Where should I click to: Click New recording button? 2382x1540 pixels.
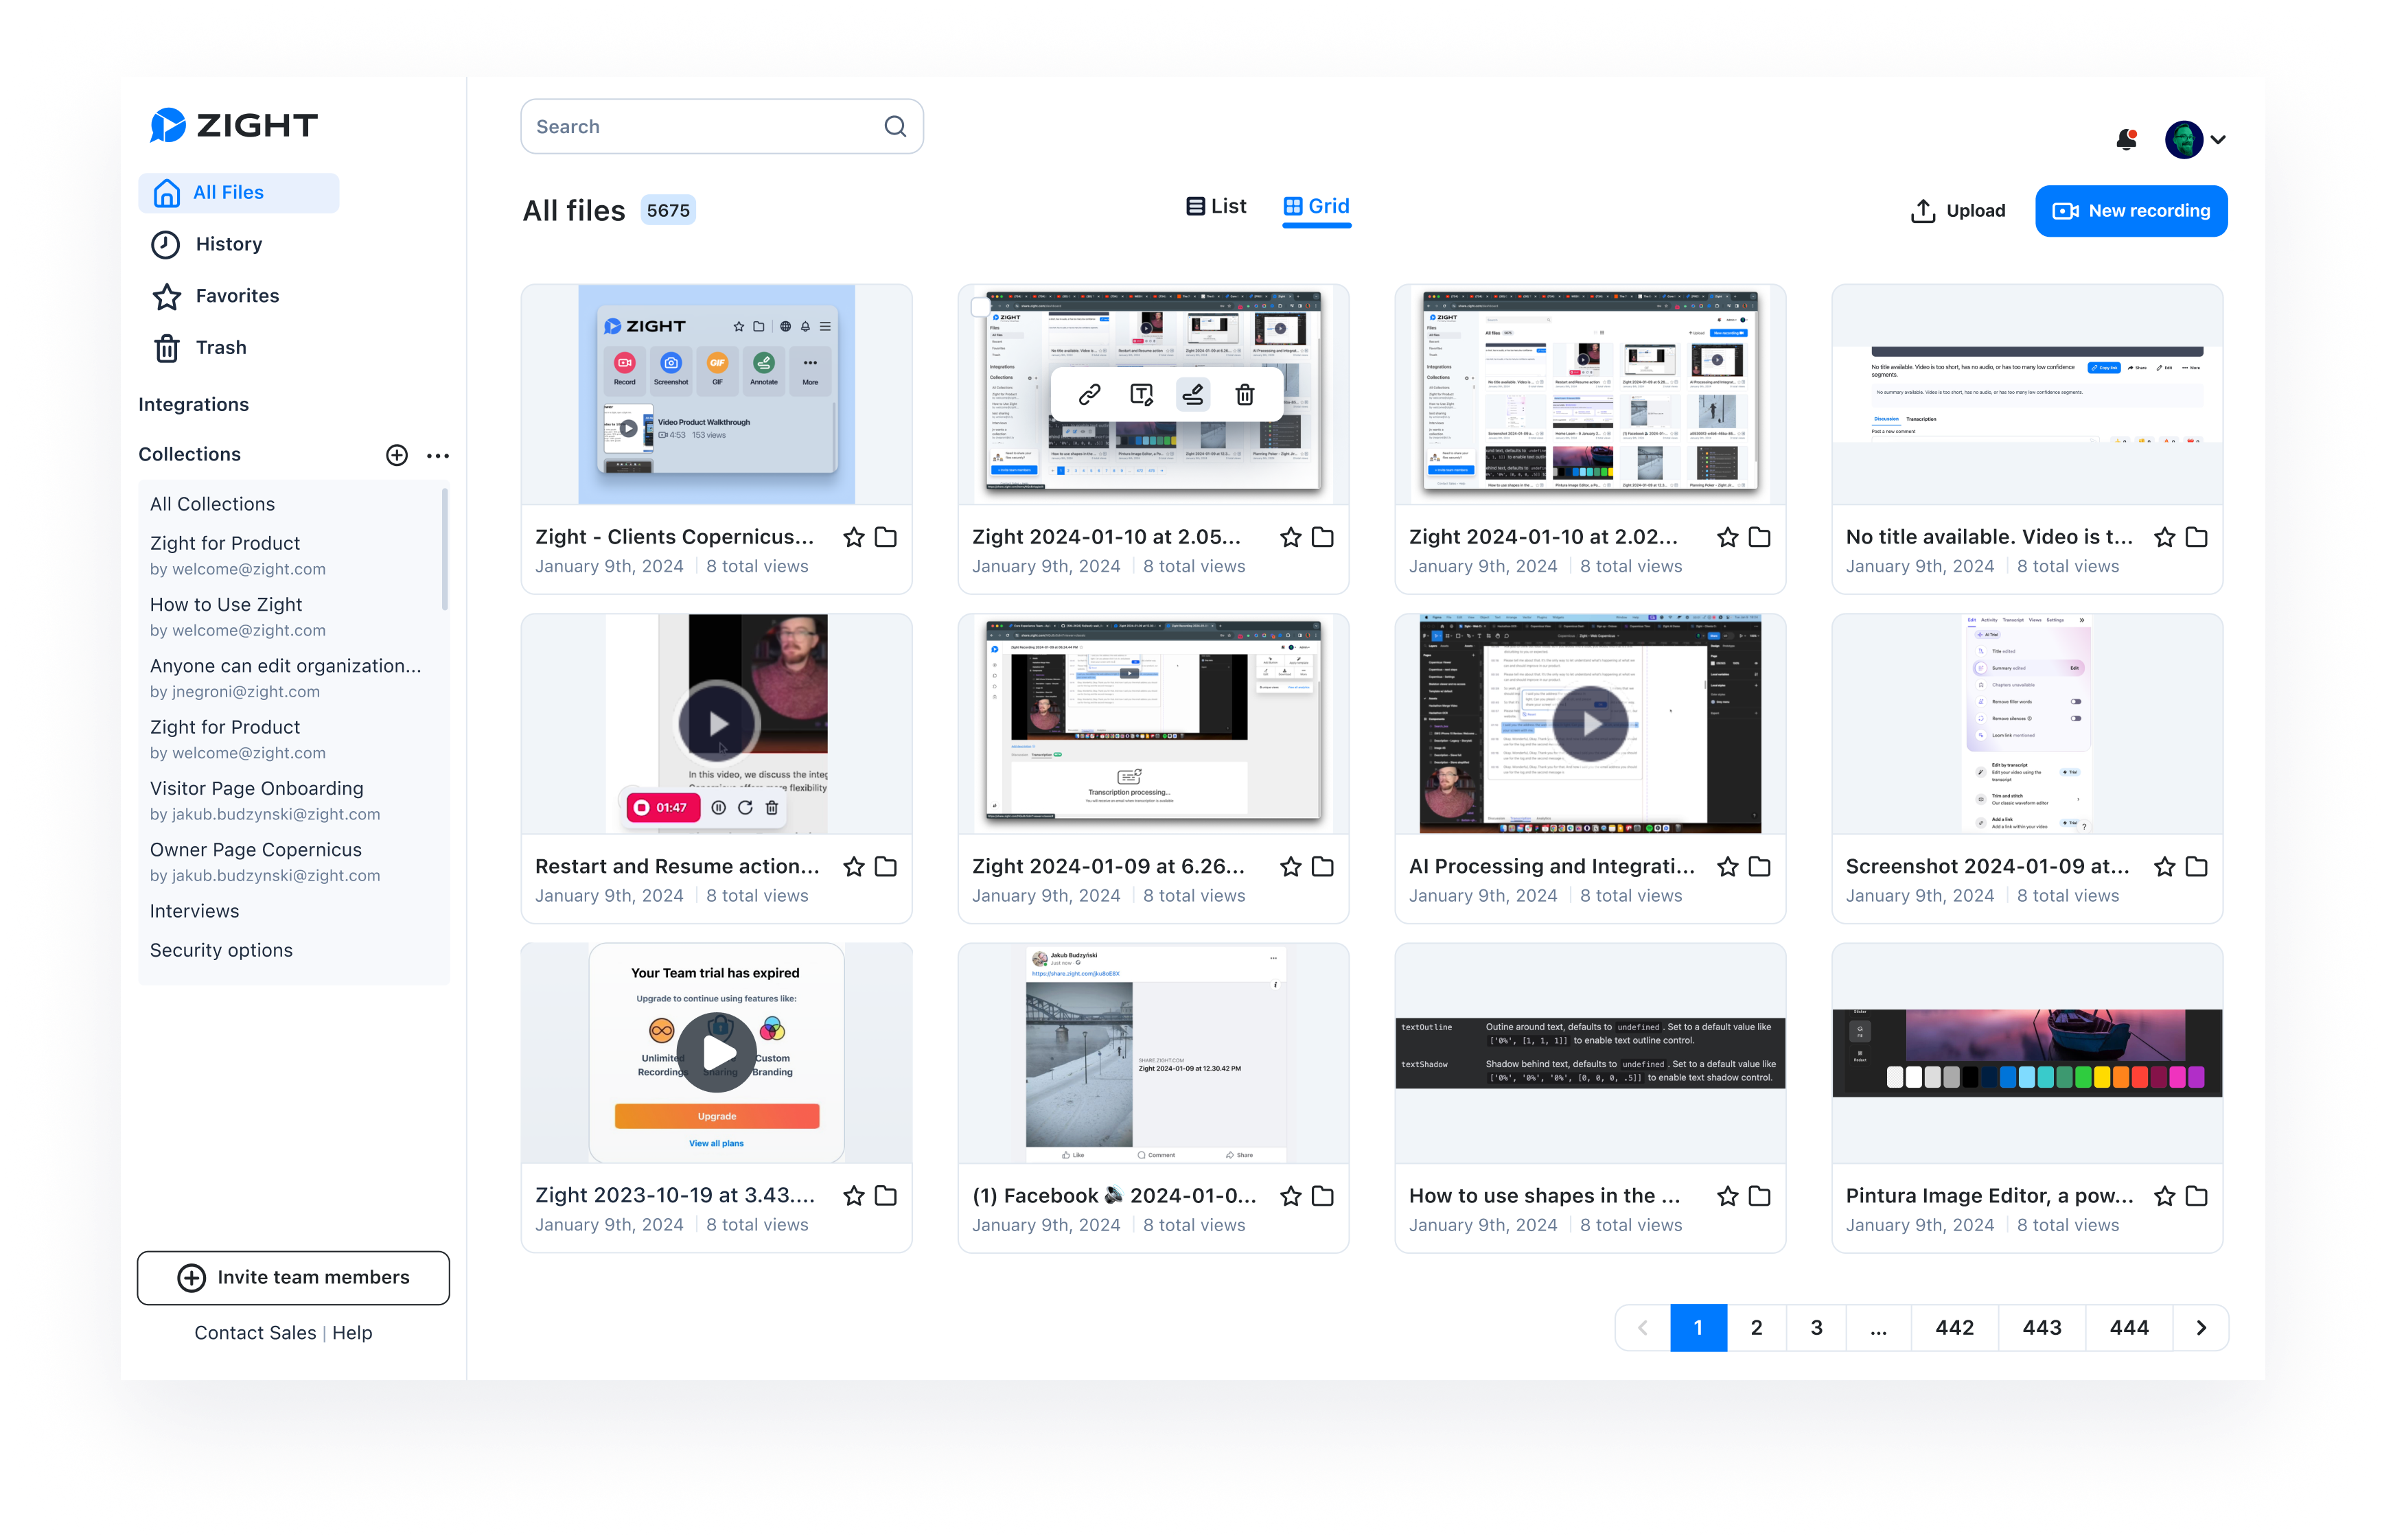tap(2131, 211)
